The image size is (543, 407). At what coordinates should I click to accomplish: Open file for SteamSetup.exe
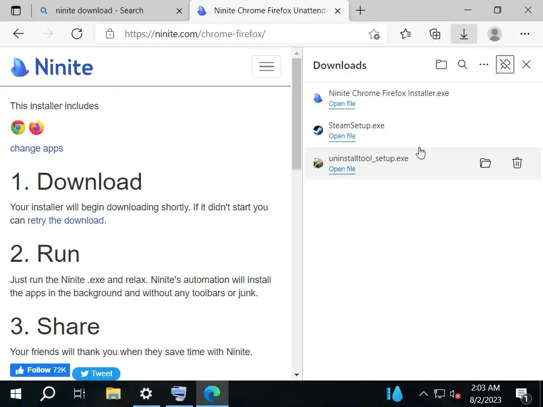(342, 136)
